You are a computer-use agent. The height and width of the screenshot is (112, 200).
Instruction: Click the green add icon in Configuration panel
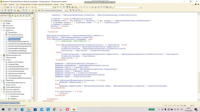pos(10,16)
